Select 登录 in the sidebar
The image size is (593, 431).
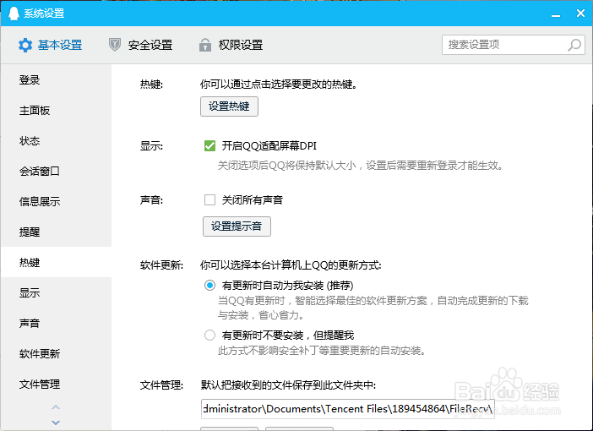pos(56,79)
